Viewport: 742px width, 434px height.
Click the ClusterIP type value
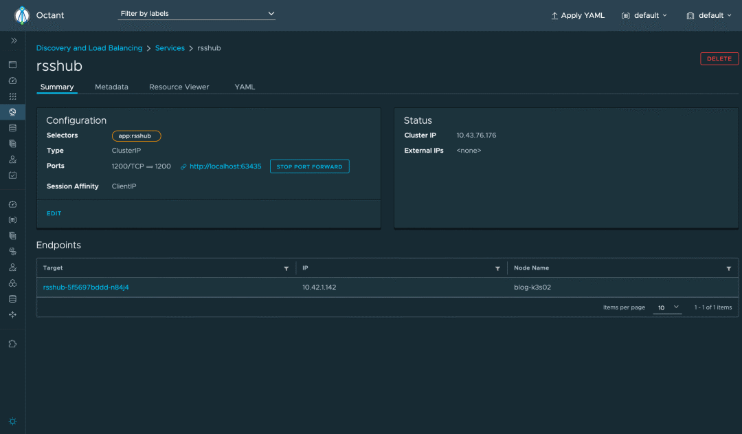click(x=126, y=150)
